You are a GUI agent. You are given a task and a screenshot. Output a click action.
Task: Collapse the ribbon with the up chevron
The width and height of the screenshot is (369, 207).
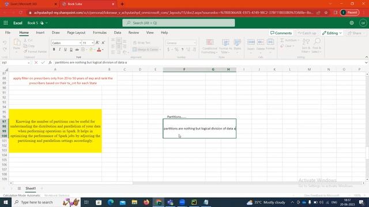(x=367, y=57)
